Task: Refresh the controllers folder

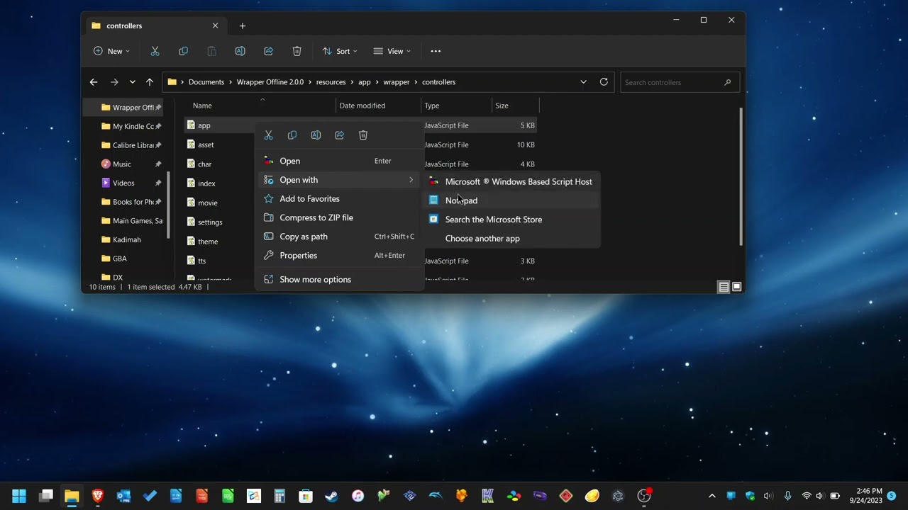Action: [x=604, y=82]
